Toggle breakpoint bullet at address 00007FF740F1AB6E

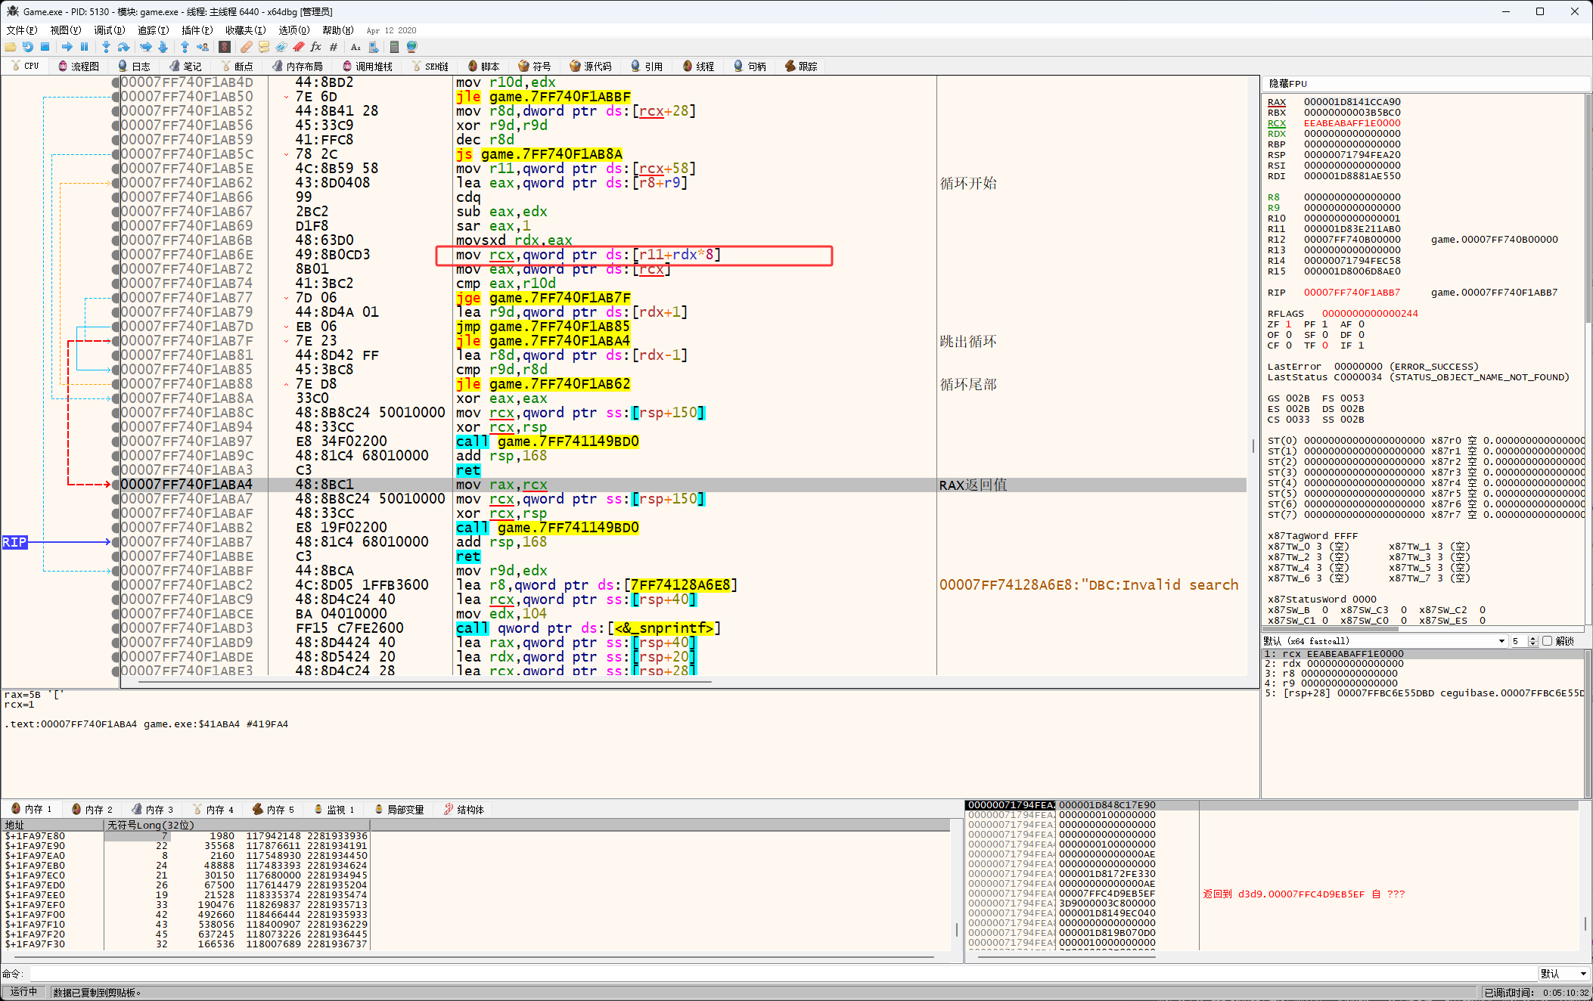click(x=115, y=255)
